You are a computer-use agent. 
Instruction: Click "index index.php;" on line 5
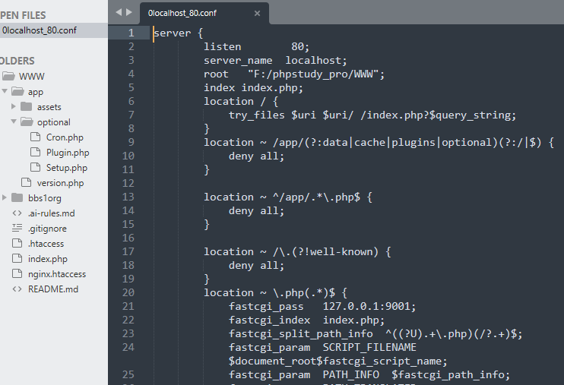coord(253,88)
